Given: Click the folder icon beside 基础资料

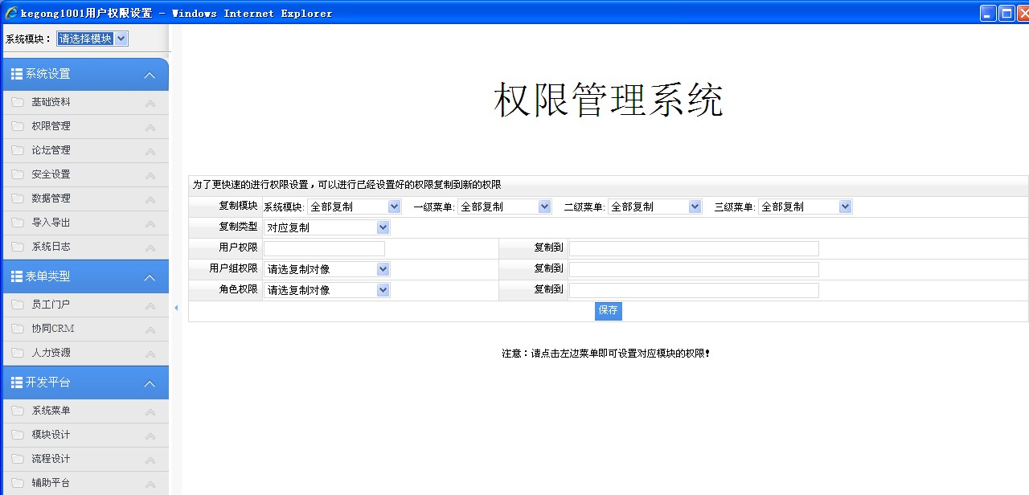Looking at the screenshot, I should point(18,102).
